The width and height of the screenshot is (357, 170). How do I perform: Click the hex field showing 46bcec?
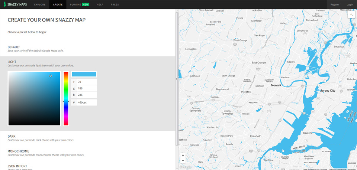84,102
